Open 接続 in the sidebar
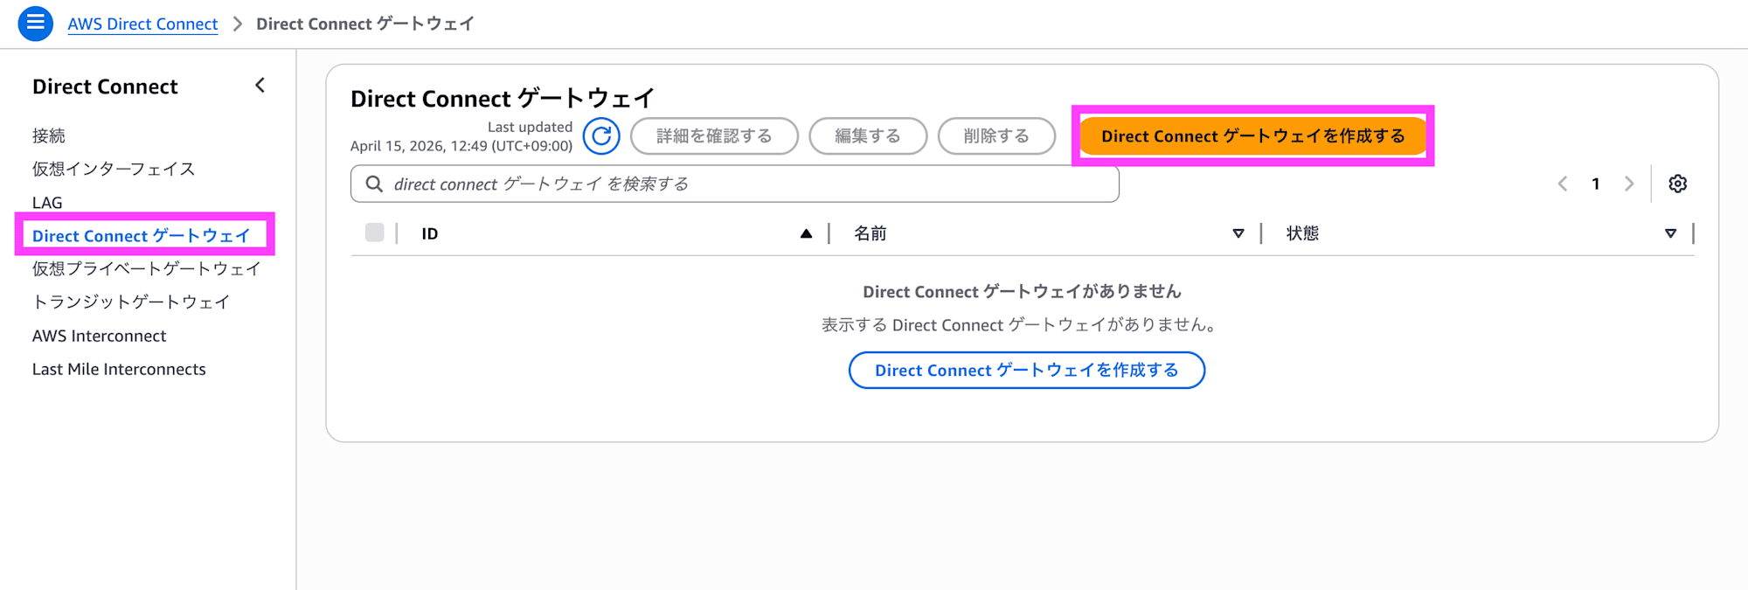 click(49, 135)
